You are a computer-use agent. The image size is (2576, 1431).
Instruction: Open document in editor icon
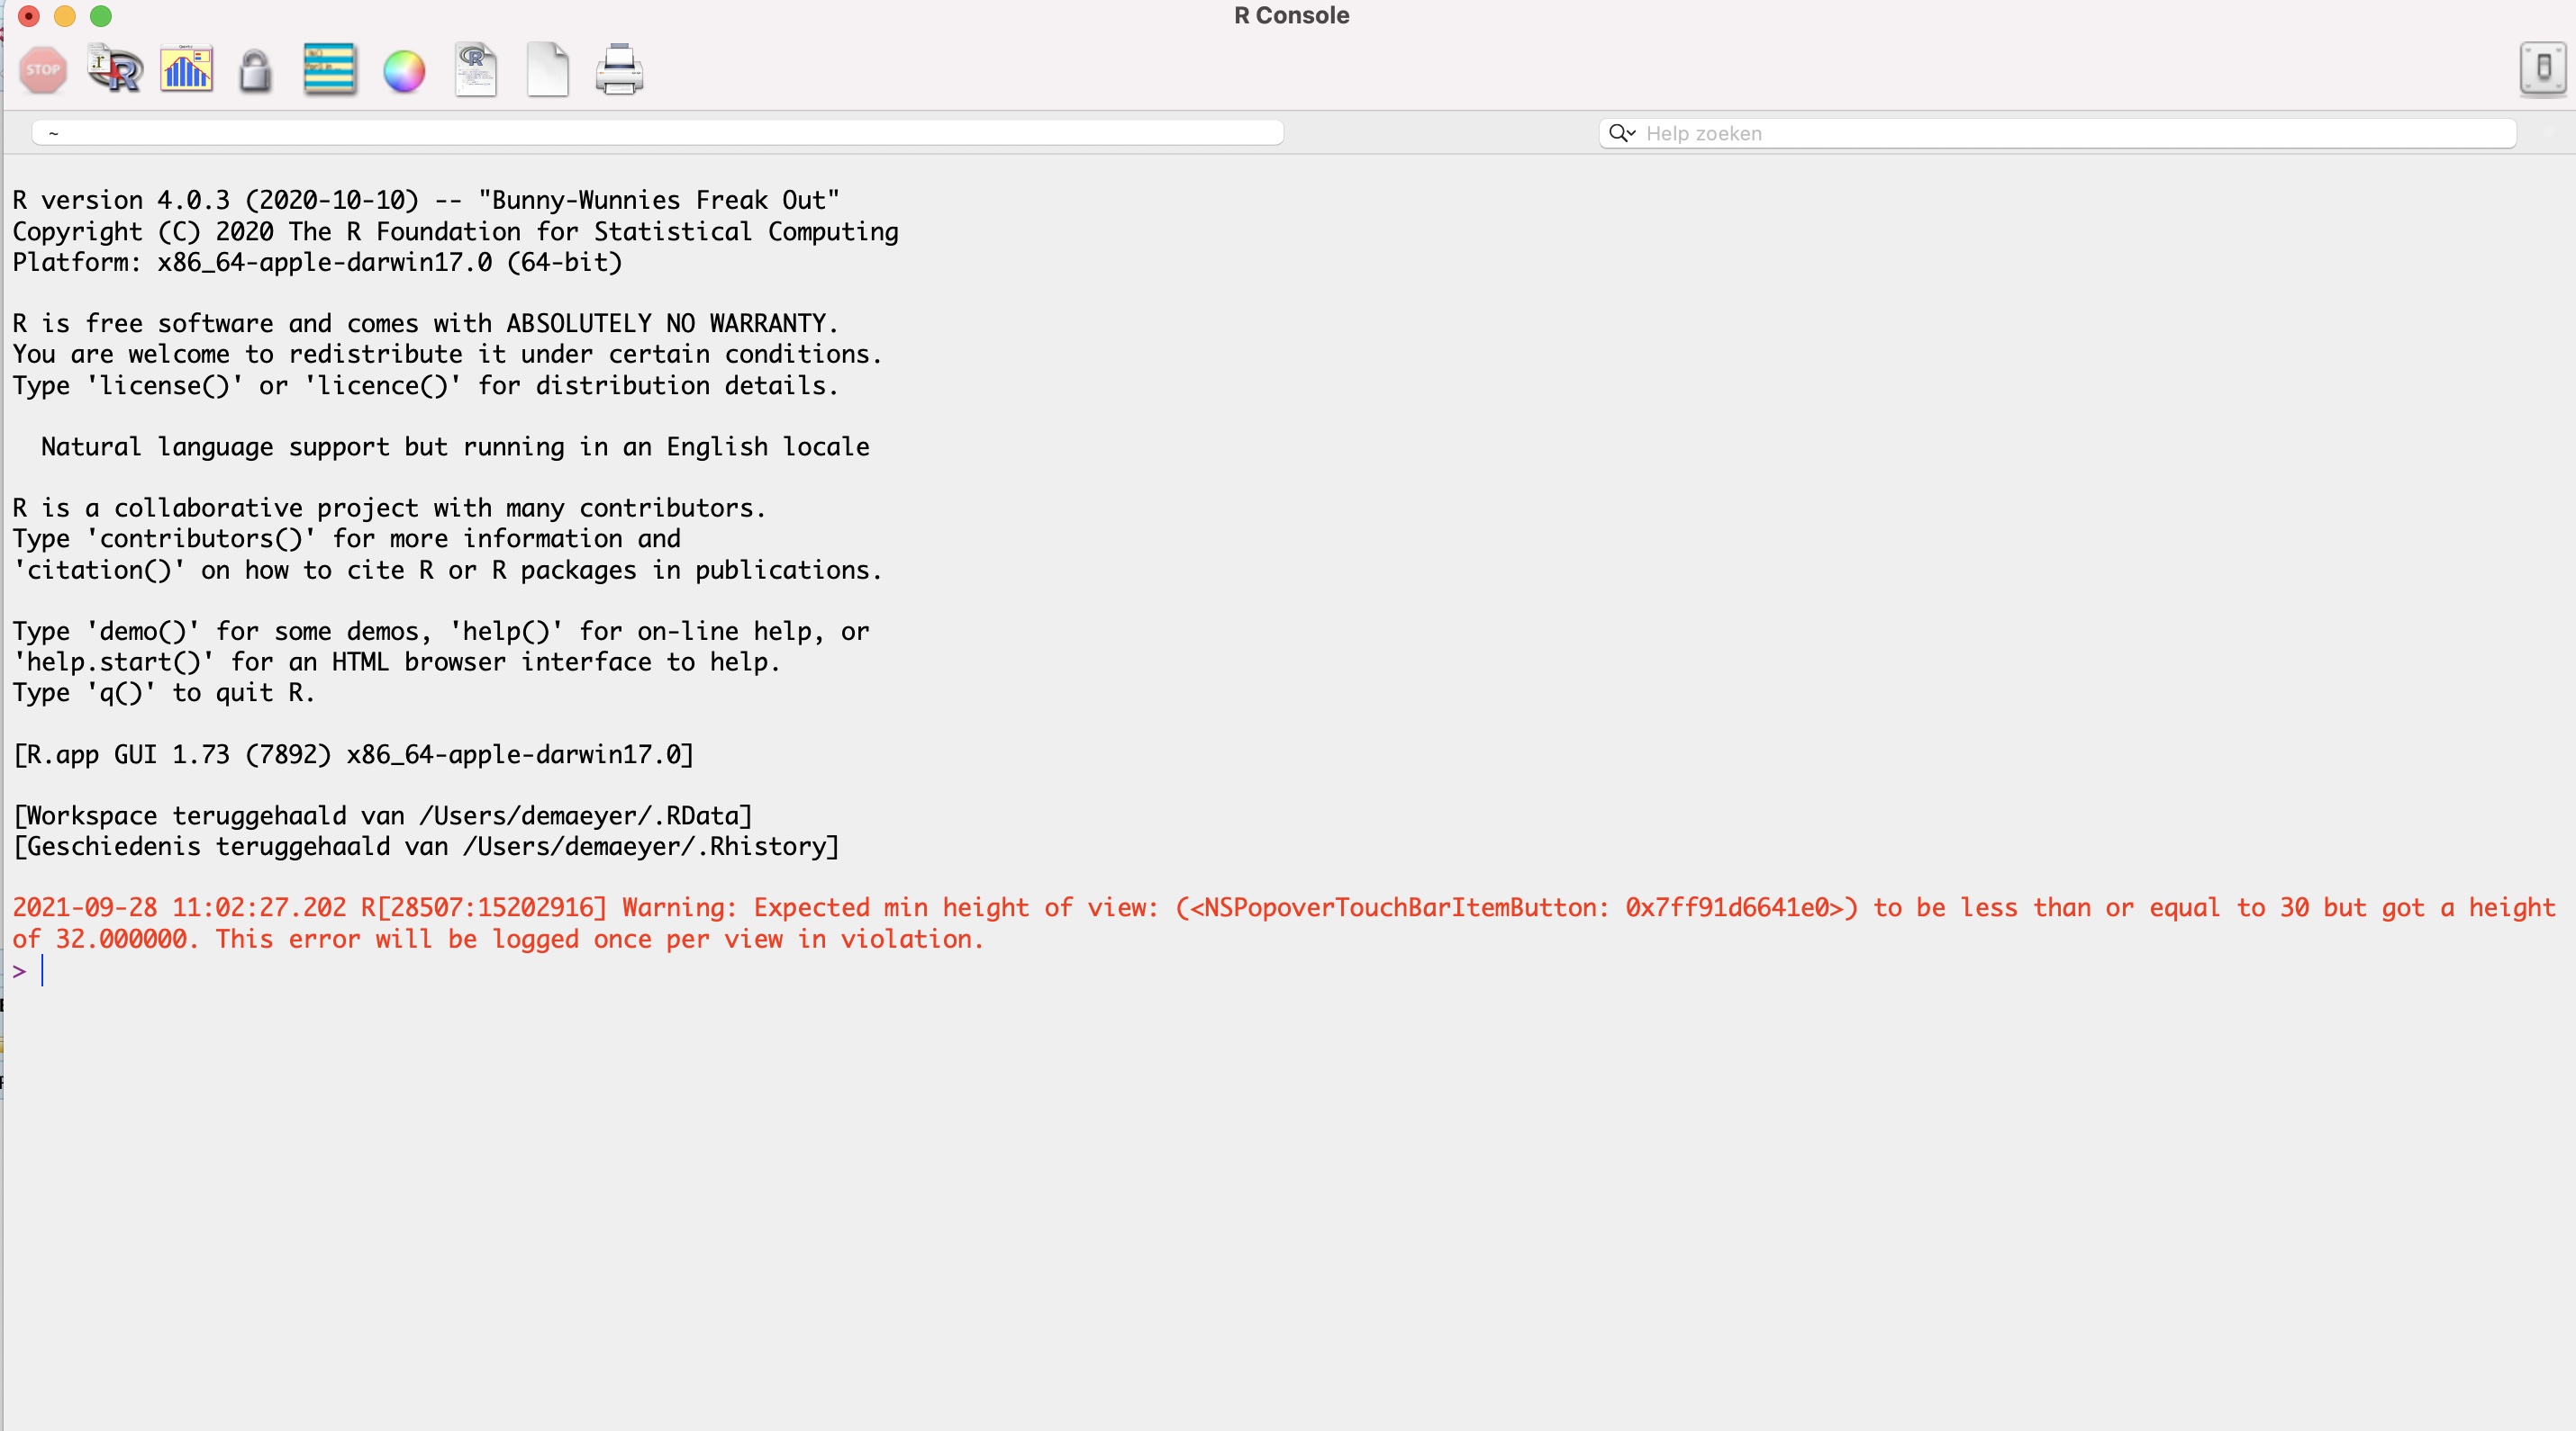(476, 70)
